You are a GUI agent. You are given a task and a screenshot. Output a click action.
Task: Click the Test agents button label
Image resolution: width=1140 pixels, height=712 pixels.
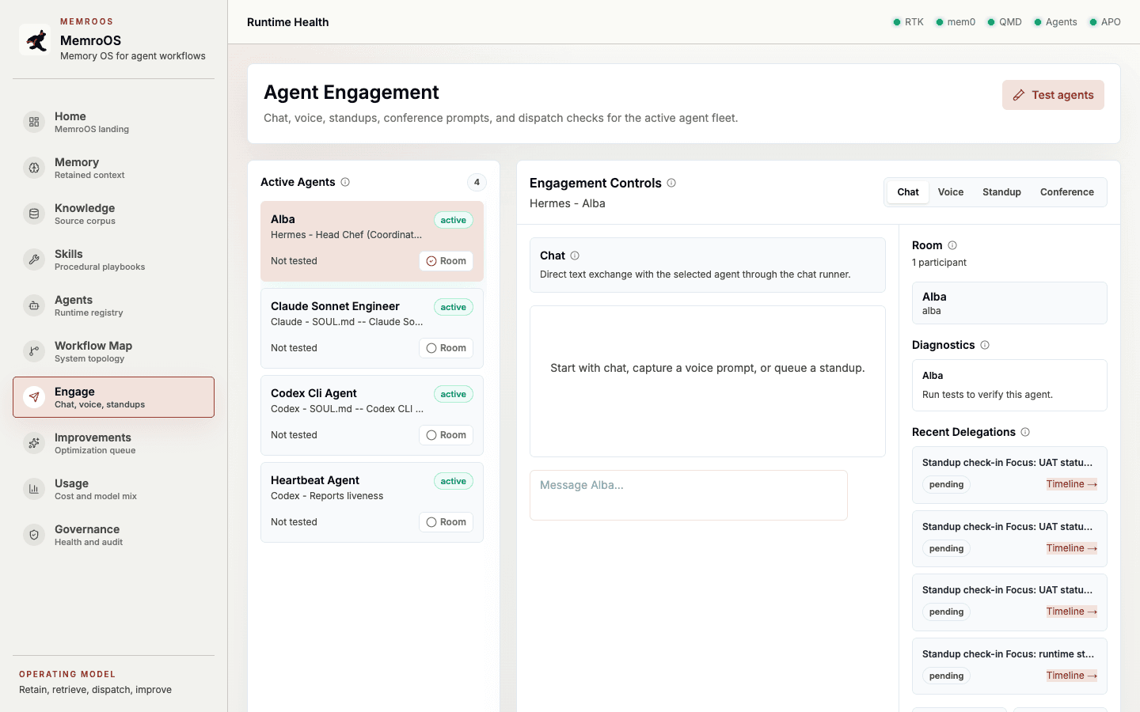tap(1062, 95)
